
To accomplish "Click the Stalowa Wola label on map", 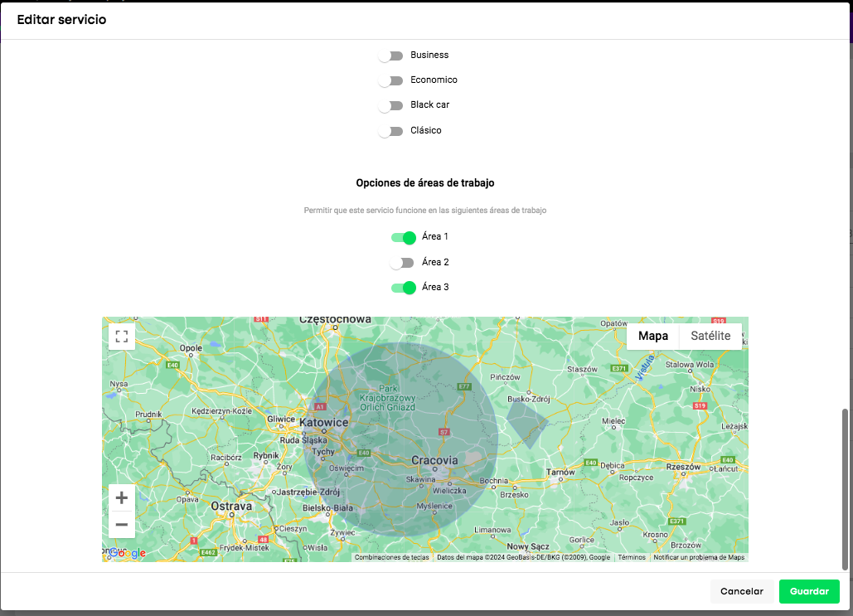I will click(689, 365).
